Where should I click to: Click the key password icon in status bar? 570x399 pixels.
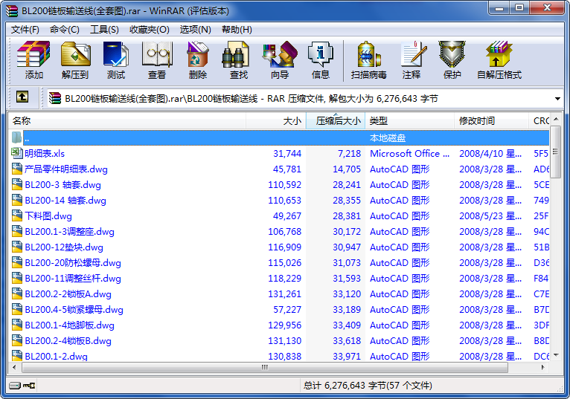coord(29,385)
